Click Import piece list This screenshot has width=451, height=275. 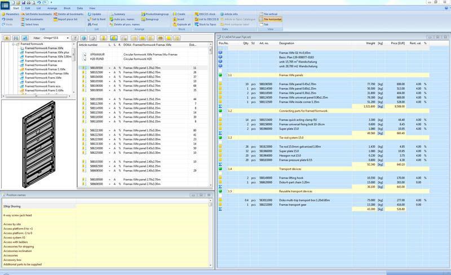coord(65,19)
